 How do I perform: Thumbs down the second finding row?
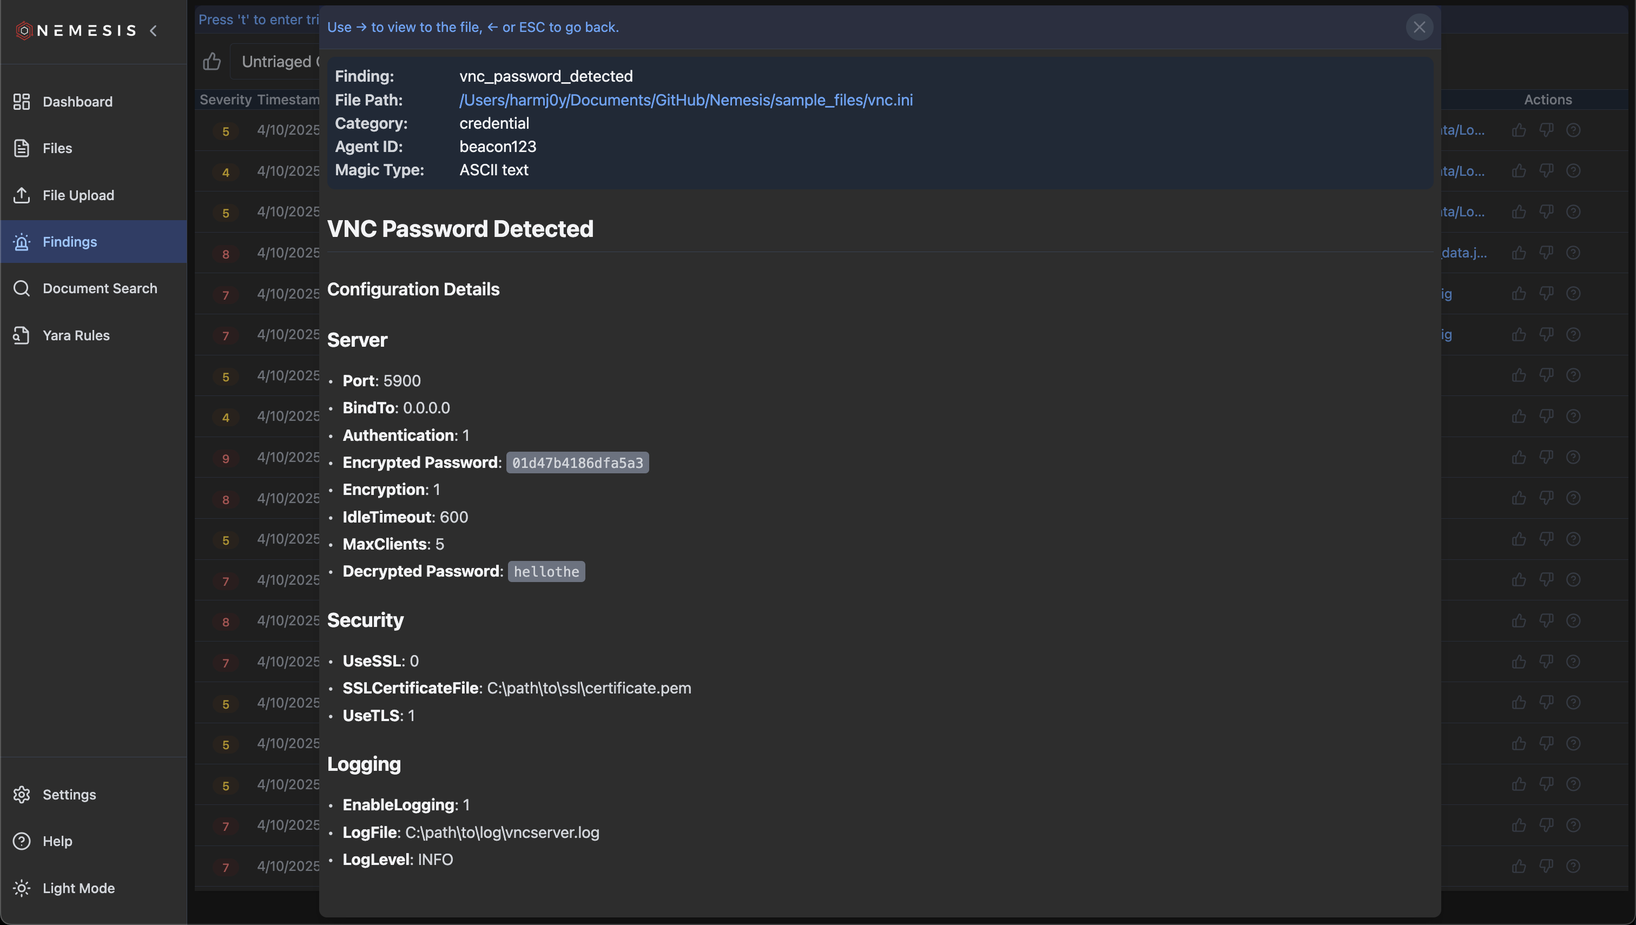tap(1546, 171)
